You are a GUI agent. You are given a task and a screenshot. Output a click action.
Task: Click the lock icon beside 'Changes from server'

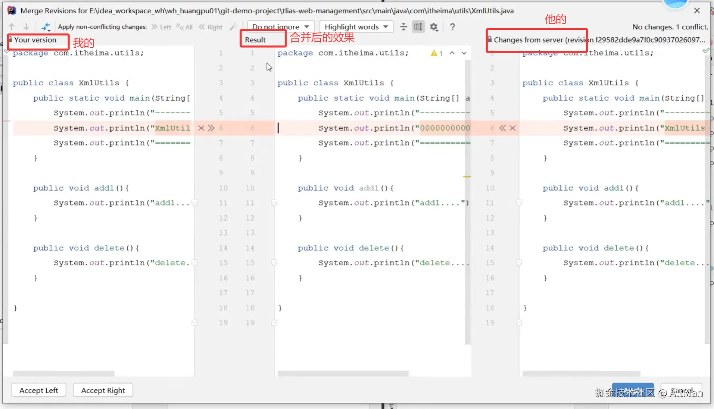(490, 39)
